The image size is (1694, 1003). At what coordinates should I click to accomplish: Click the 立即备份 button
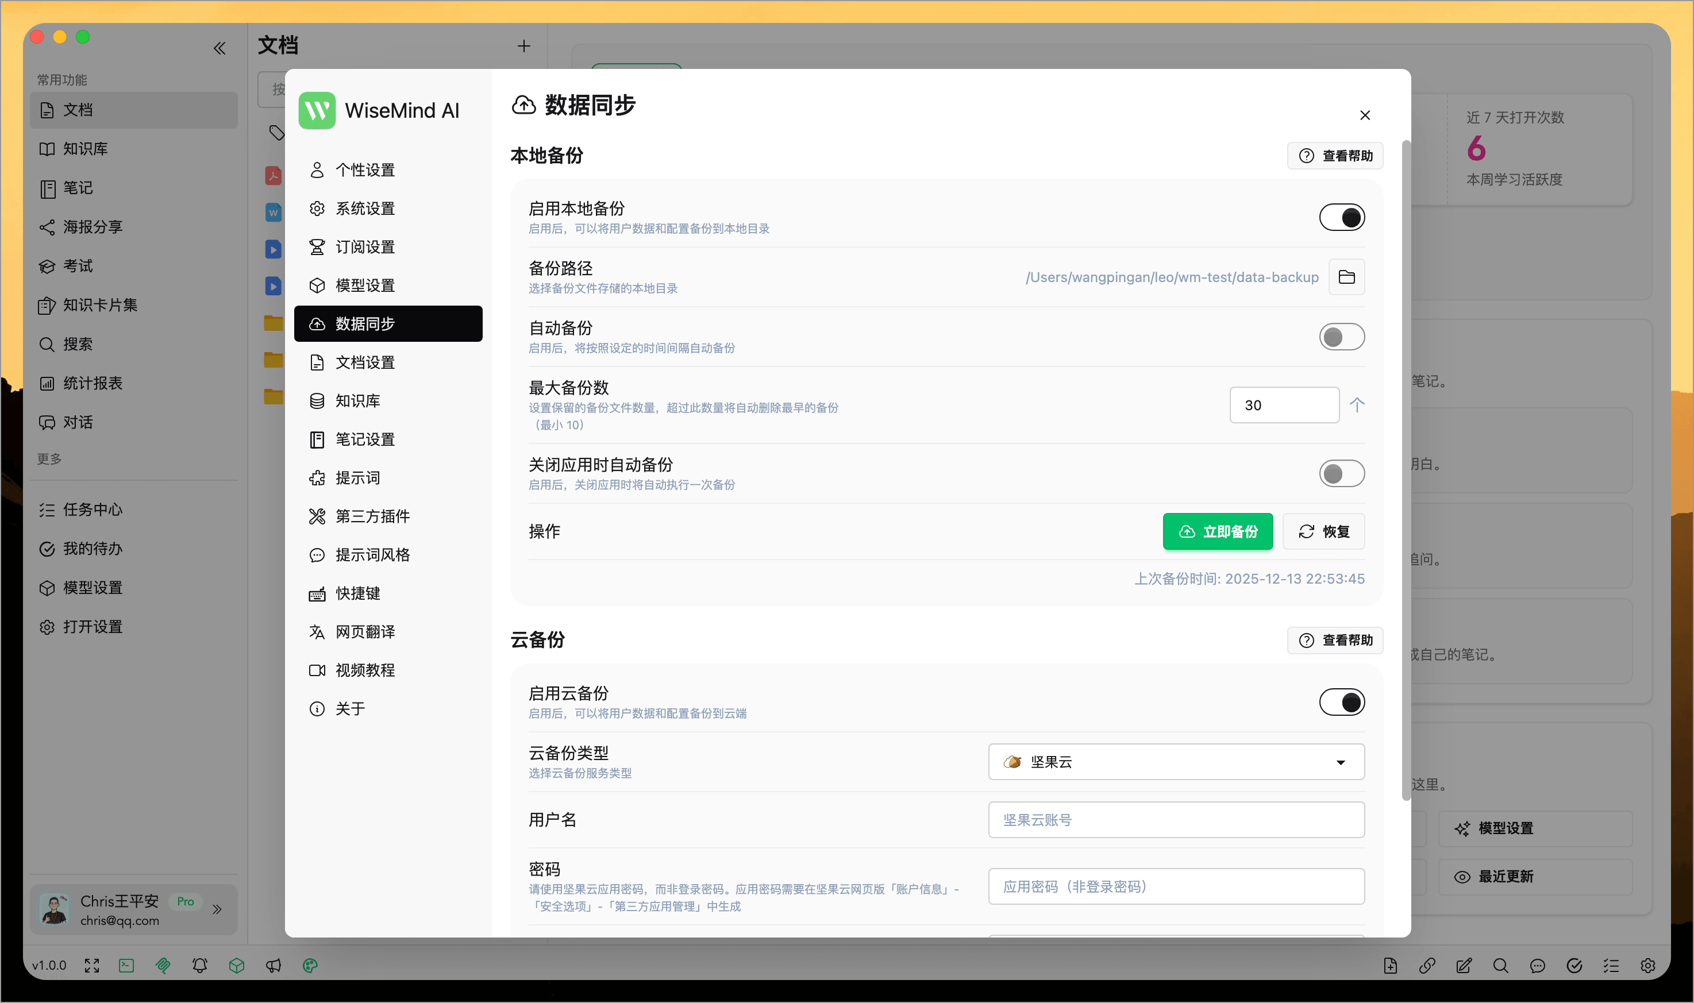pos(1216,531)
